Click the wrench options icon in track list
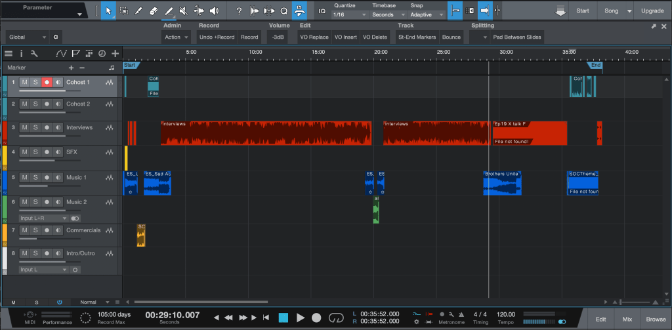The image size is (672, 330). tap(33, 53)
